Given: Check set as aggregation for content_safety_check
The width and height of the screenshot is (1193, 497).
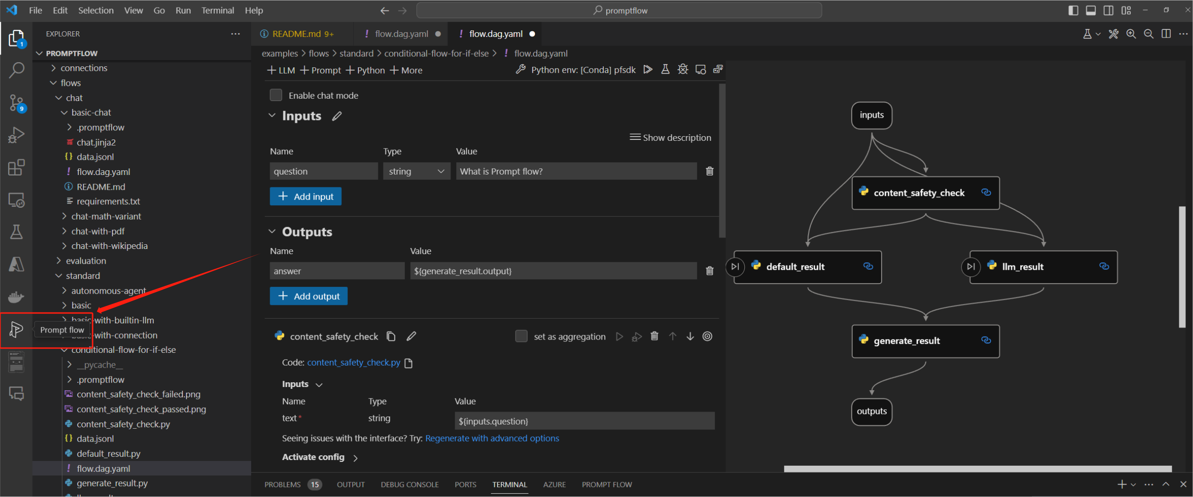Looking at the screenshot, I should (521, 336).
